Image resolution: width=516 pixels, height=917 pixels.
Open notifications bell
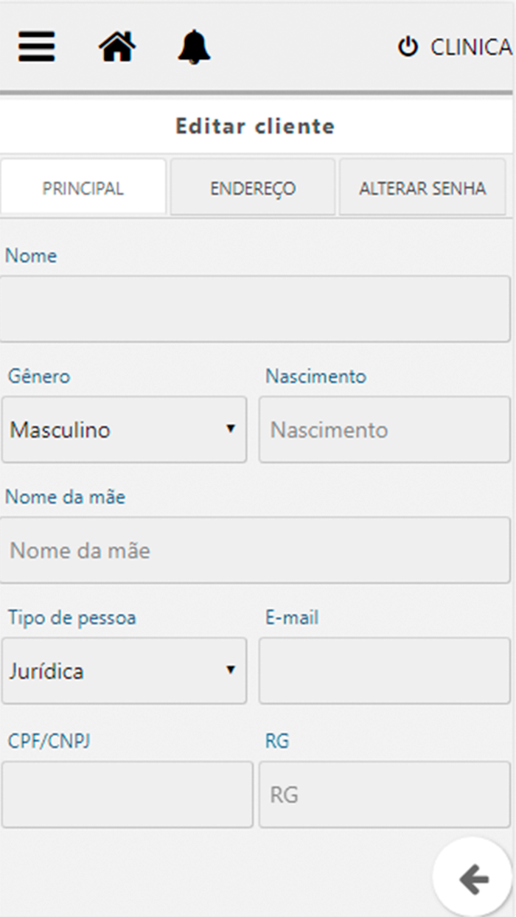(x=194, y=48)
